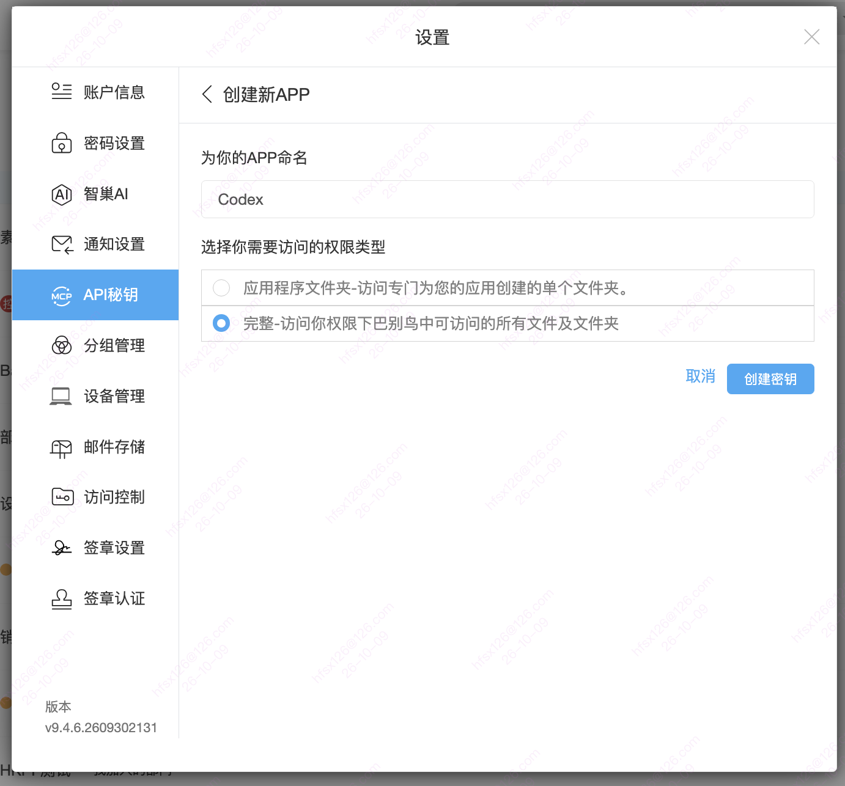Click the 选择你需要访问的权限类型 label
845x786 pixels.
tap(293, 247)
